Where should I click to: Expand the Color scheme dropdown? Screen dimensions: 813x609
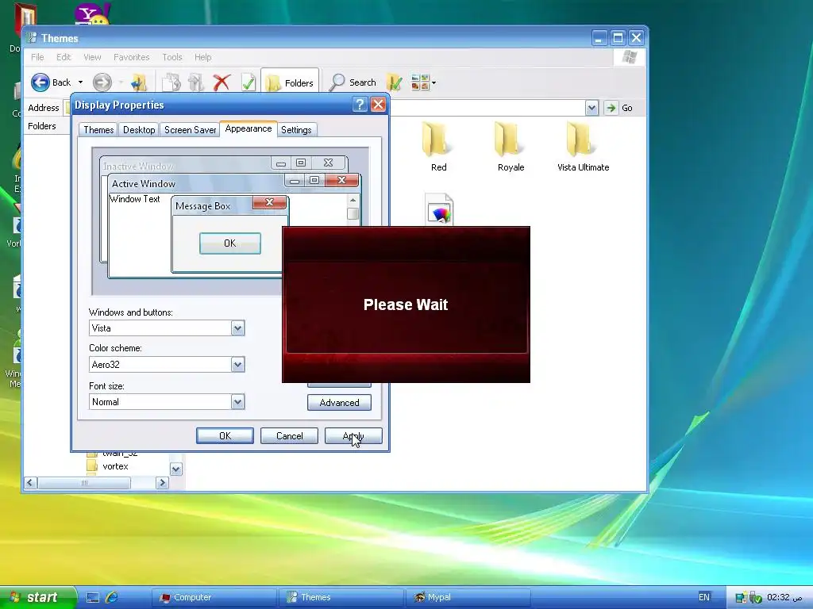click(x=237, y=365)
